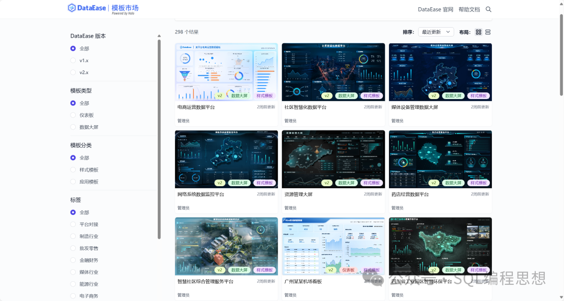Select the v2.x version radio button
Image resolution: width=564 pixels, height=301 pixels.
click(x=73, y=73)
